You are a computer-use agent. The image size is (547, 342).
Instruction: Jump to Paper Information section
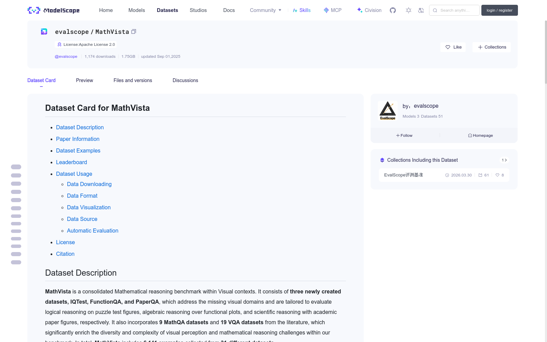point(78,139)
